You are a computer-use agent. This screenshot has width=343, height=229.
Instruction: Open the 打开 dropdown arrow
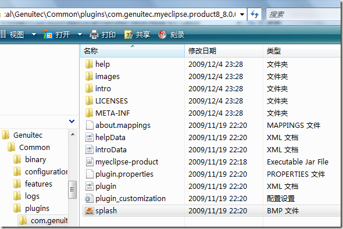click(x=80, y=34)
